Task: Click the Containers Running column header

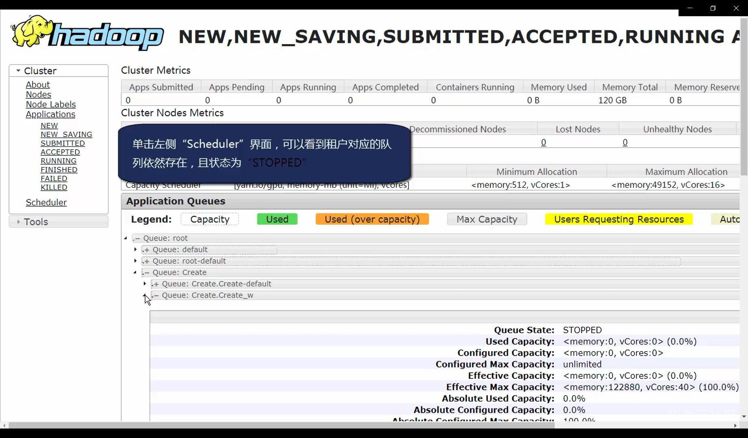Action: tap(475, 87)
